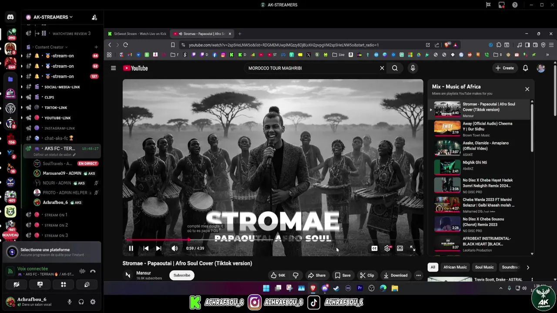Reload the browser page
Viewport: 557px width, 313px height.
(x=125, y=45)
